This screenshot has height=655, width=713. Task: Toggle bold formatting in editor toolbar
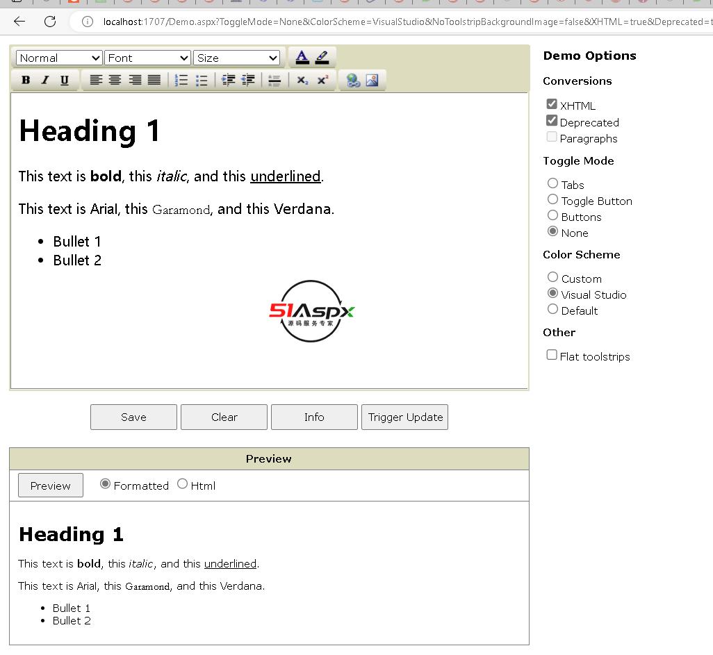tap(26, 80)
